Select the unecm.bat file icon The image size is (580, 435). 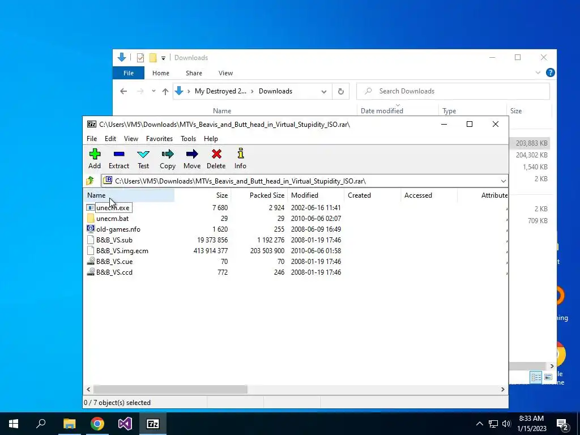click(x=91, y=218)
